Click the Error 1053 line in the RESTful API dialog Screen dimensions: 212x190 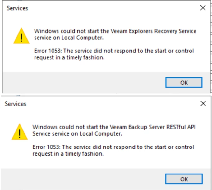[x=113, y=147]
